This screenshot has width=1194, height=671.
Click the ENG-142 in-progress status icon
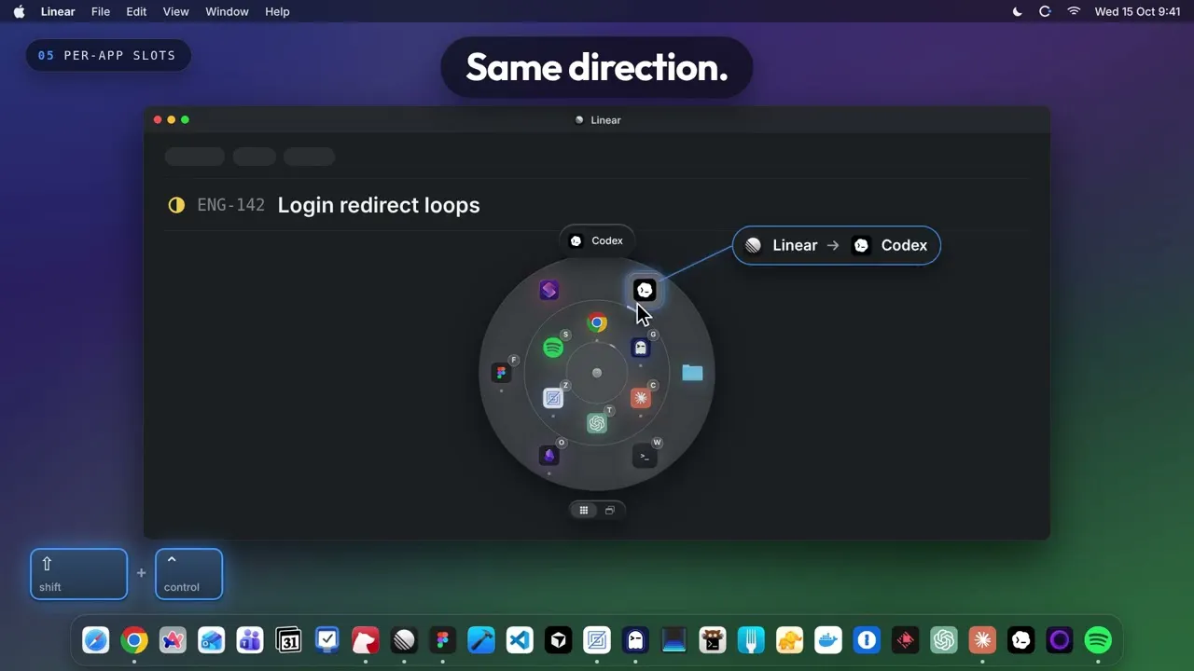[x=176, y=205]
